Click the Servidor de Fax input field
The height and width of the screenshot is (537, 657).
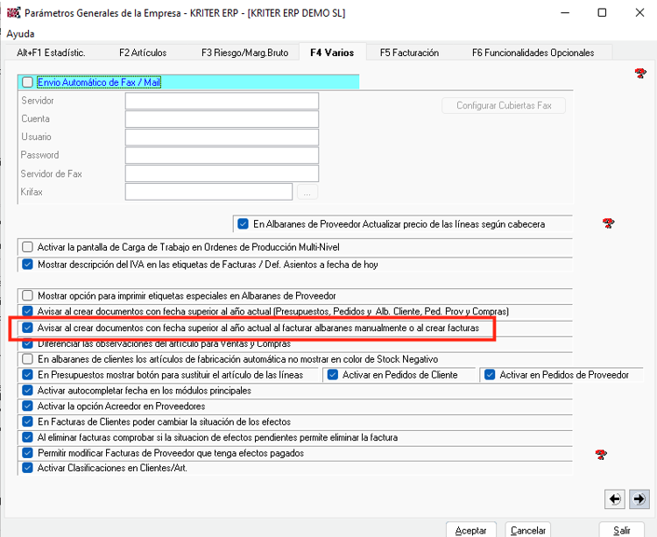[222, 173]
